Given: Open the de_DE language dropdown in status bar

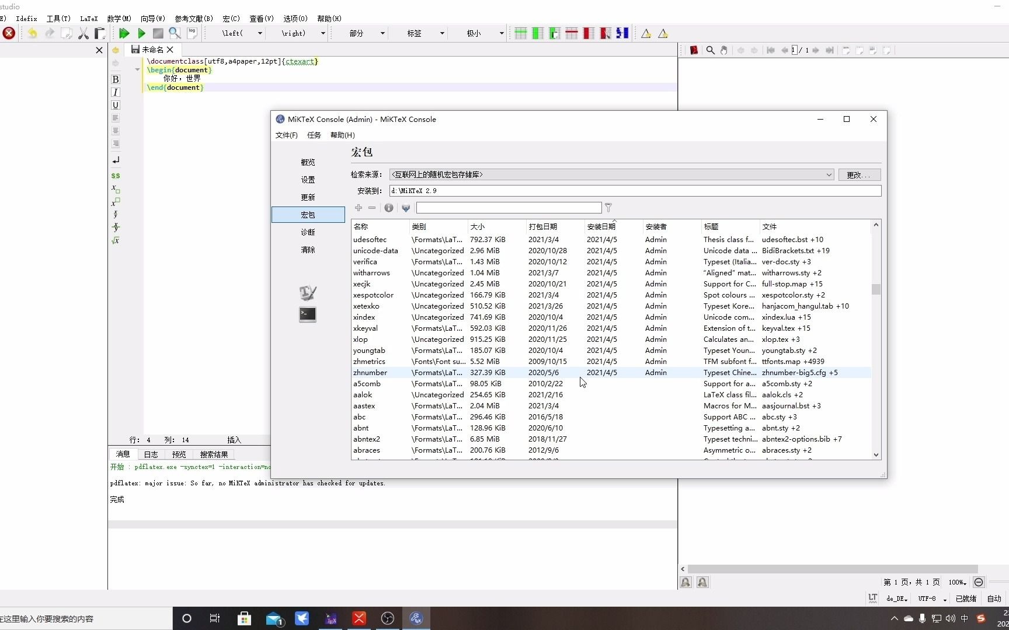Looking at the screenshot, I should click(x=897, y=598).
